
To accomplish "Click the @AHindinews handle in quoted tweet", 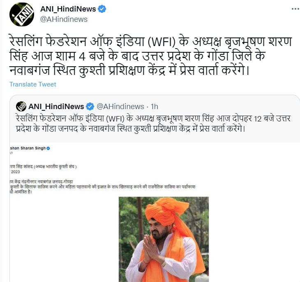I will (120, 107).
